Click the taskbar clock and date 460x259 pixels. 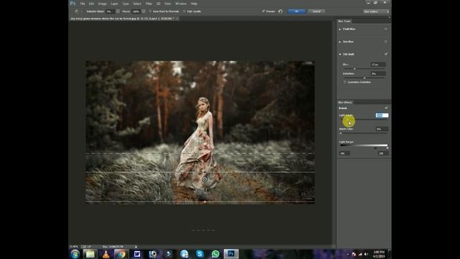point(379,254)
